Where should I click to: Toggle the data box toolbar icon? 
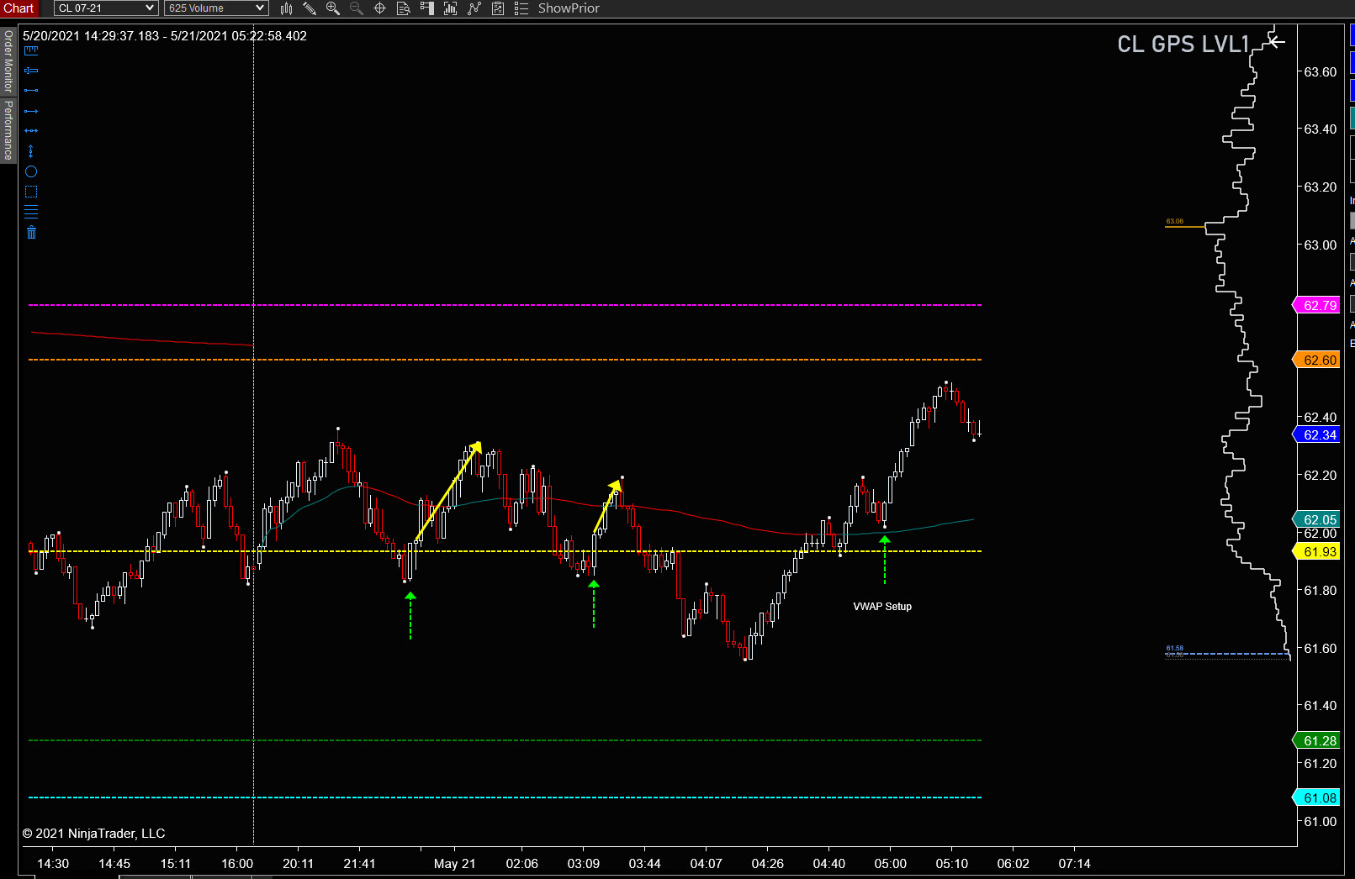click(x=403, y=8)
